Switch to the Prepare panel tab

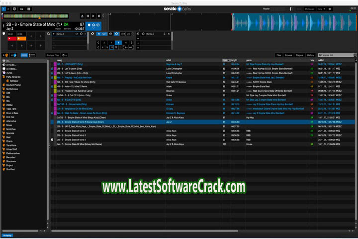click(299, 55)
